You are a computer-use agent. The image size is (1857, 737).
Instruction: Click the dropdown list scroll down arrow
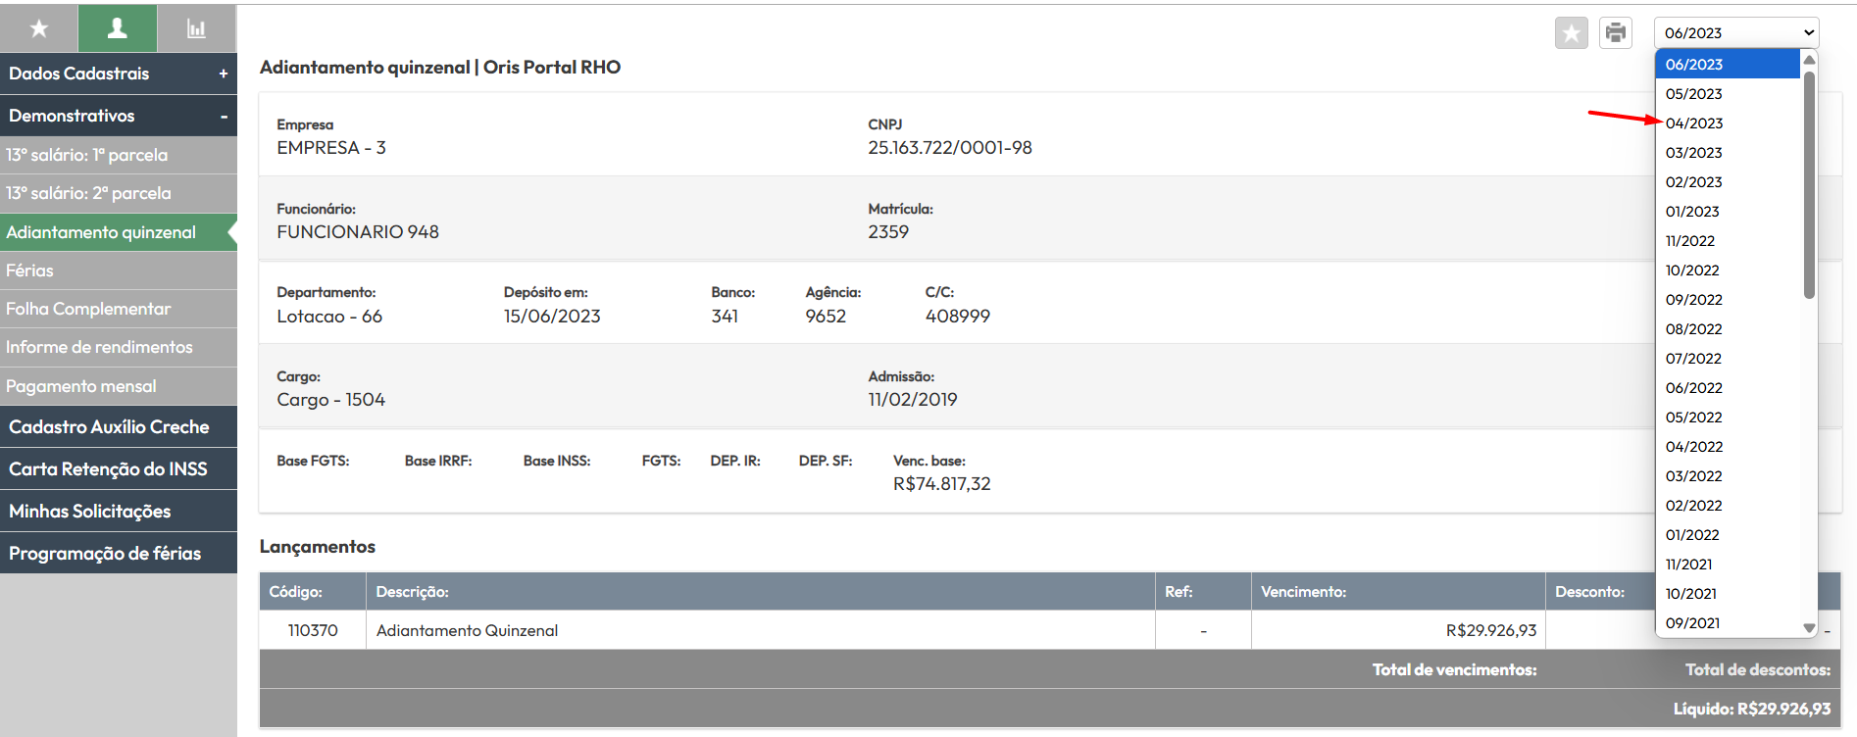click(x=1809, y=628)
